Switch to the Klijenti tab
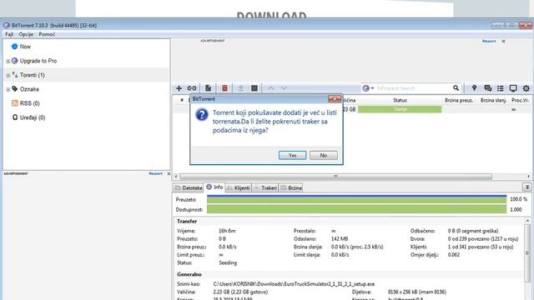 click(238, 187)
